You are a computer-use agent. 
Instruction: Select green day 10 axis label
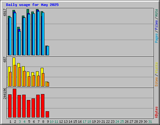tap(52, 122)
